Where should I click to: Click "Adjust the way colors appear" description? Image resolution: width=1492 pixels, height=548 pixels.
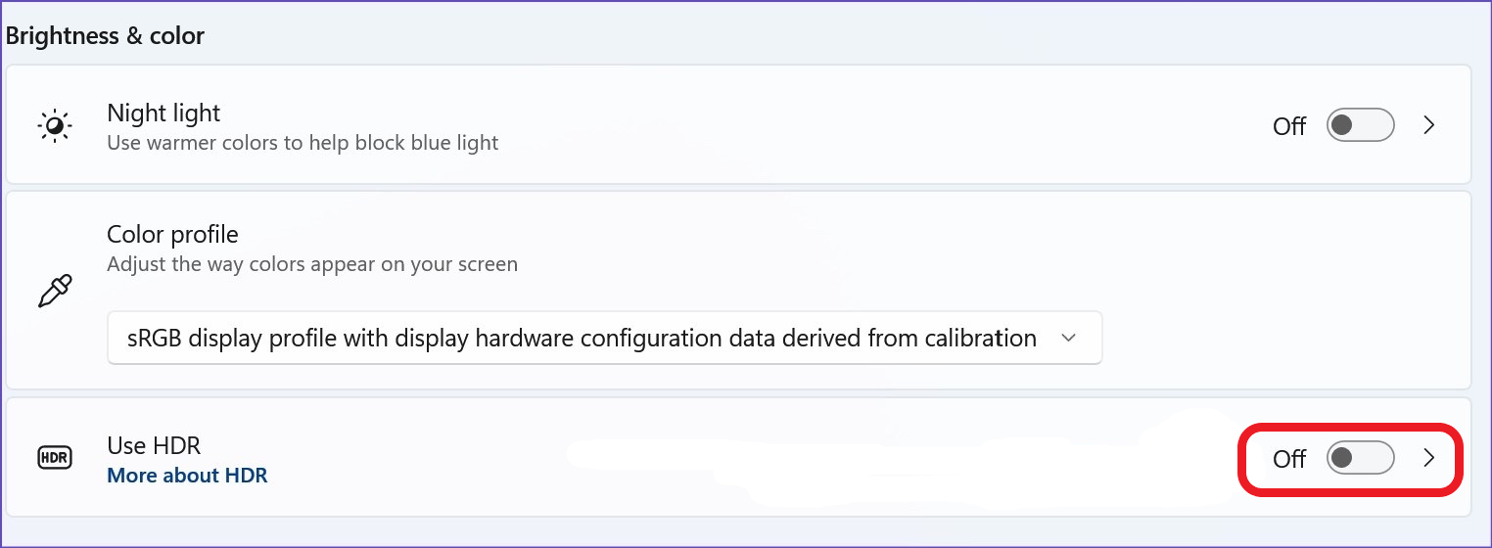(311, 264)
